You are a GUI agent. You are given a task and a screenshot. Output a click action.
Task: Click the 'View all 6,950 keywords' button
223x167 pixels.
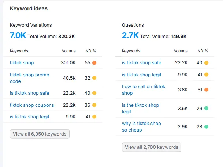40,134
